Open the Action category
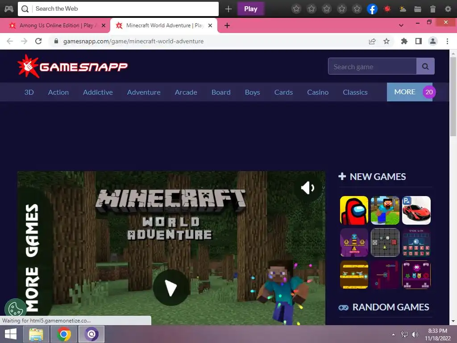The width and height of the screenshot is (457, 343). coord(58,92)
